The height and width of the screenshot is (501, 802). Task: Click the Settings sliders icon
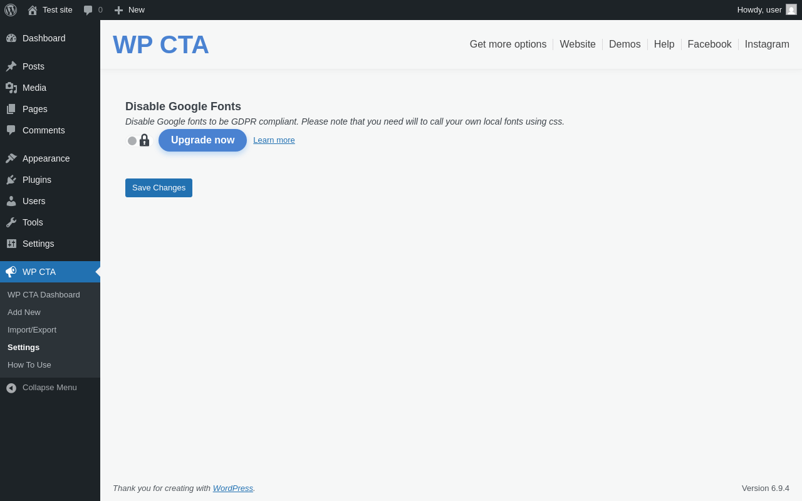(11, 244)
